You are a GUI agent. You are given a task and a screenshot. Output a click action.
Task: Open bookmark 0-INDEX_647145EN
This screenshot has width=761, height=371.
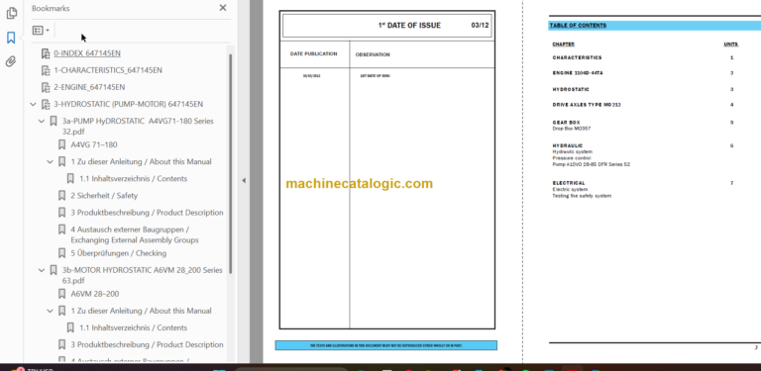(x=87, y=53)
